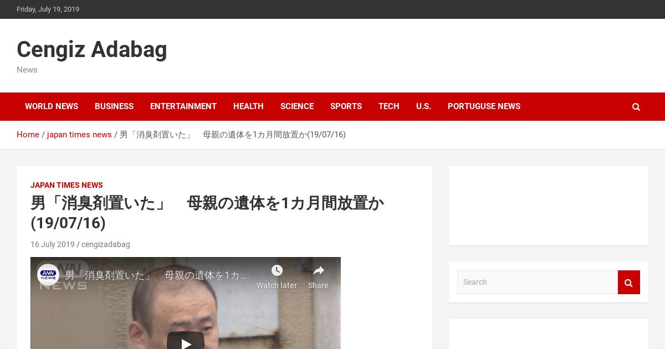Open the Health menu item

pyautogui.click(x=248, y=106)
